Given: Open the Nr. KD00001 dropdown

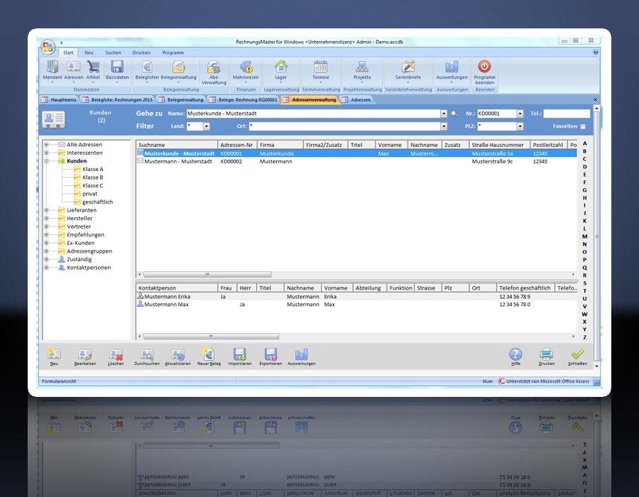Looking at the screenshot, I should [520, 114].
